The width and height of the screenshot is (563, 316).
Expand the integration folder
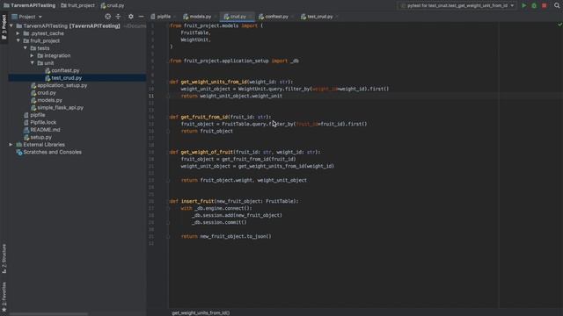click(32, 55)
